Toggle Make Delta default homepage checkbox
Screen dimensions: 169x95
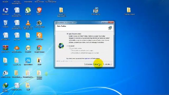coord(71,53)
